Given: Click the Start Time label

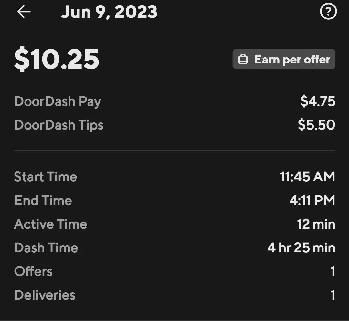Looking at the screenshot, I should coord(45,177).
